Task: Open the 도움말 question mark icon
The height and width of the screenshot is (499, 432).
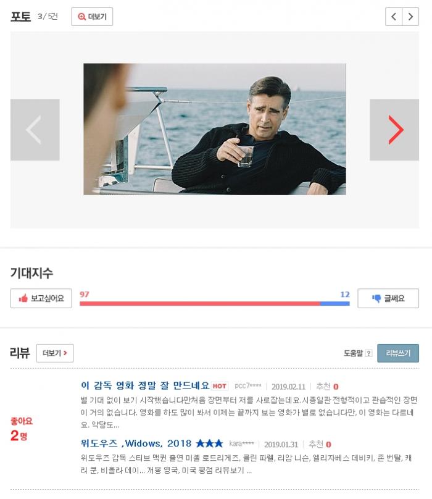Action: tap(368, 353)
